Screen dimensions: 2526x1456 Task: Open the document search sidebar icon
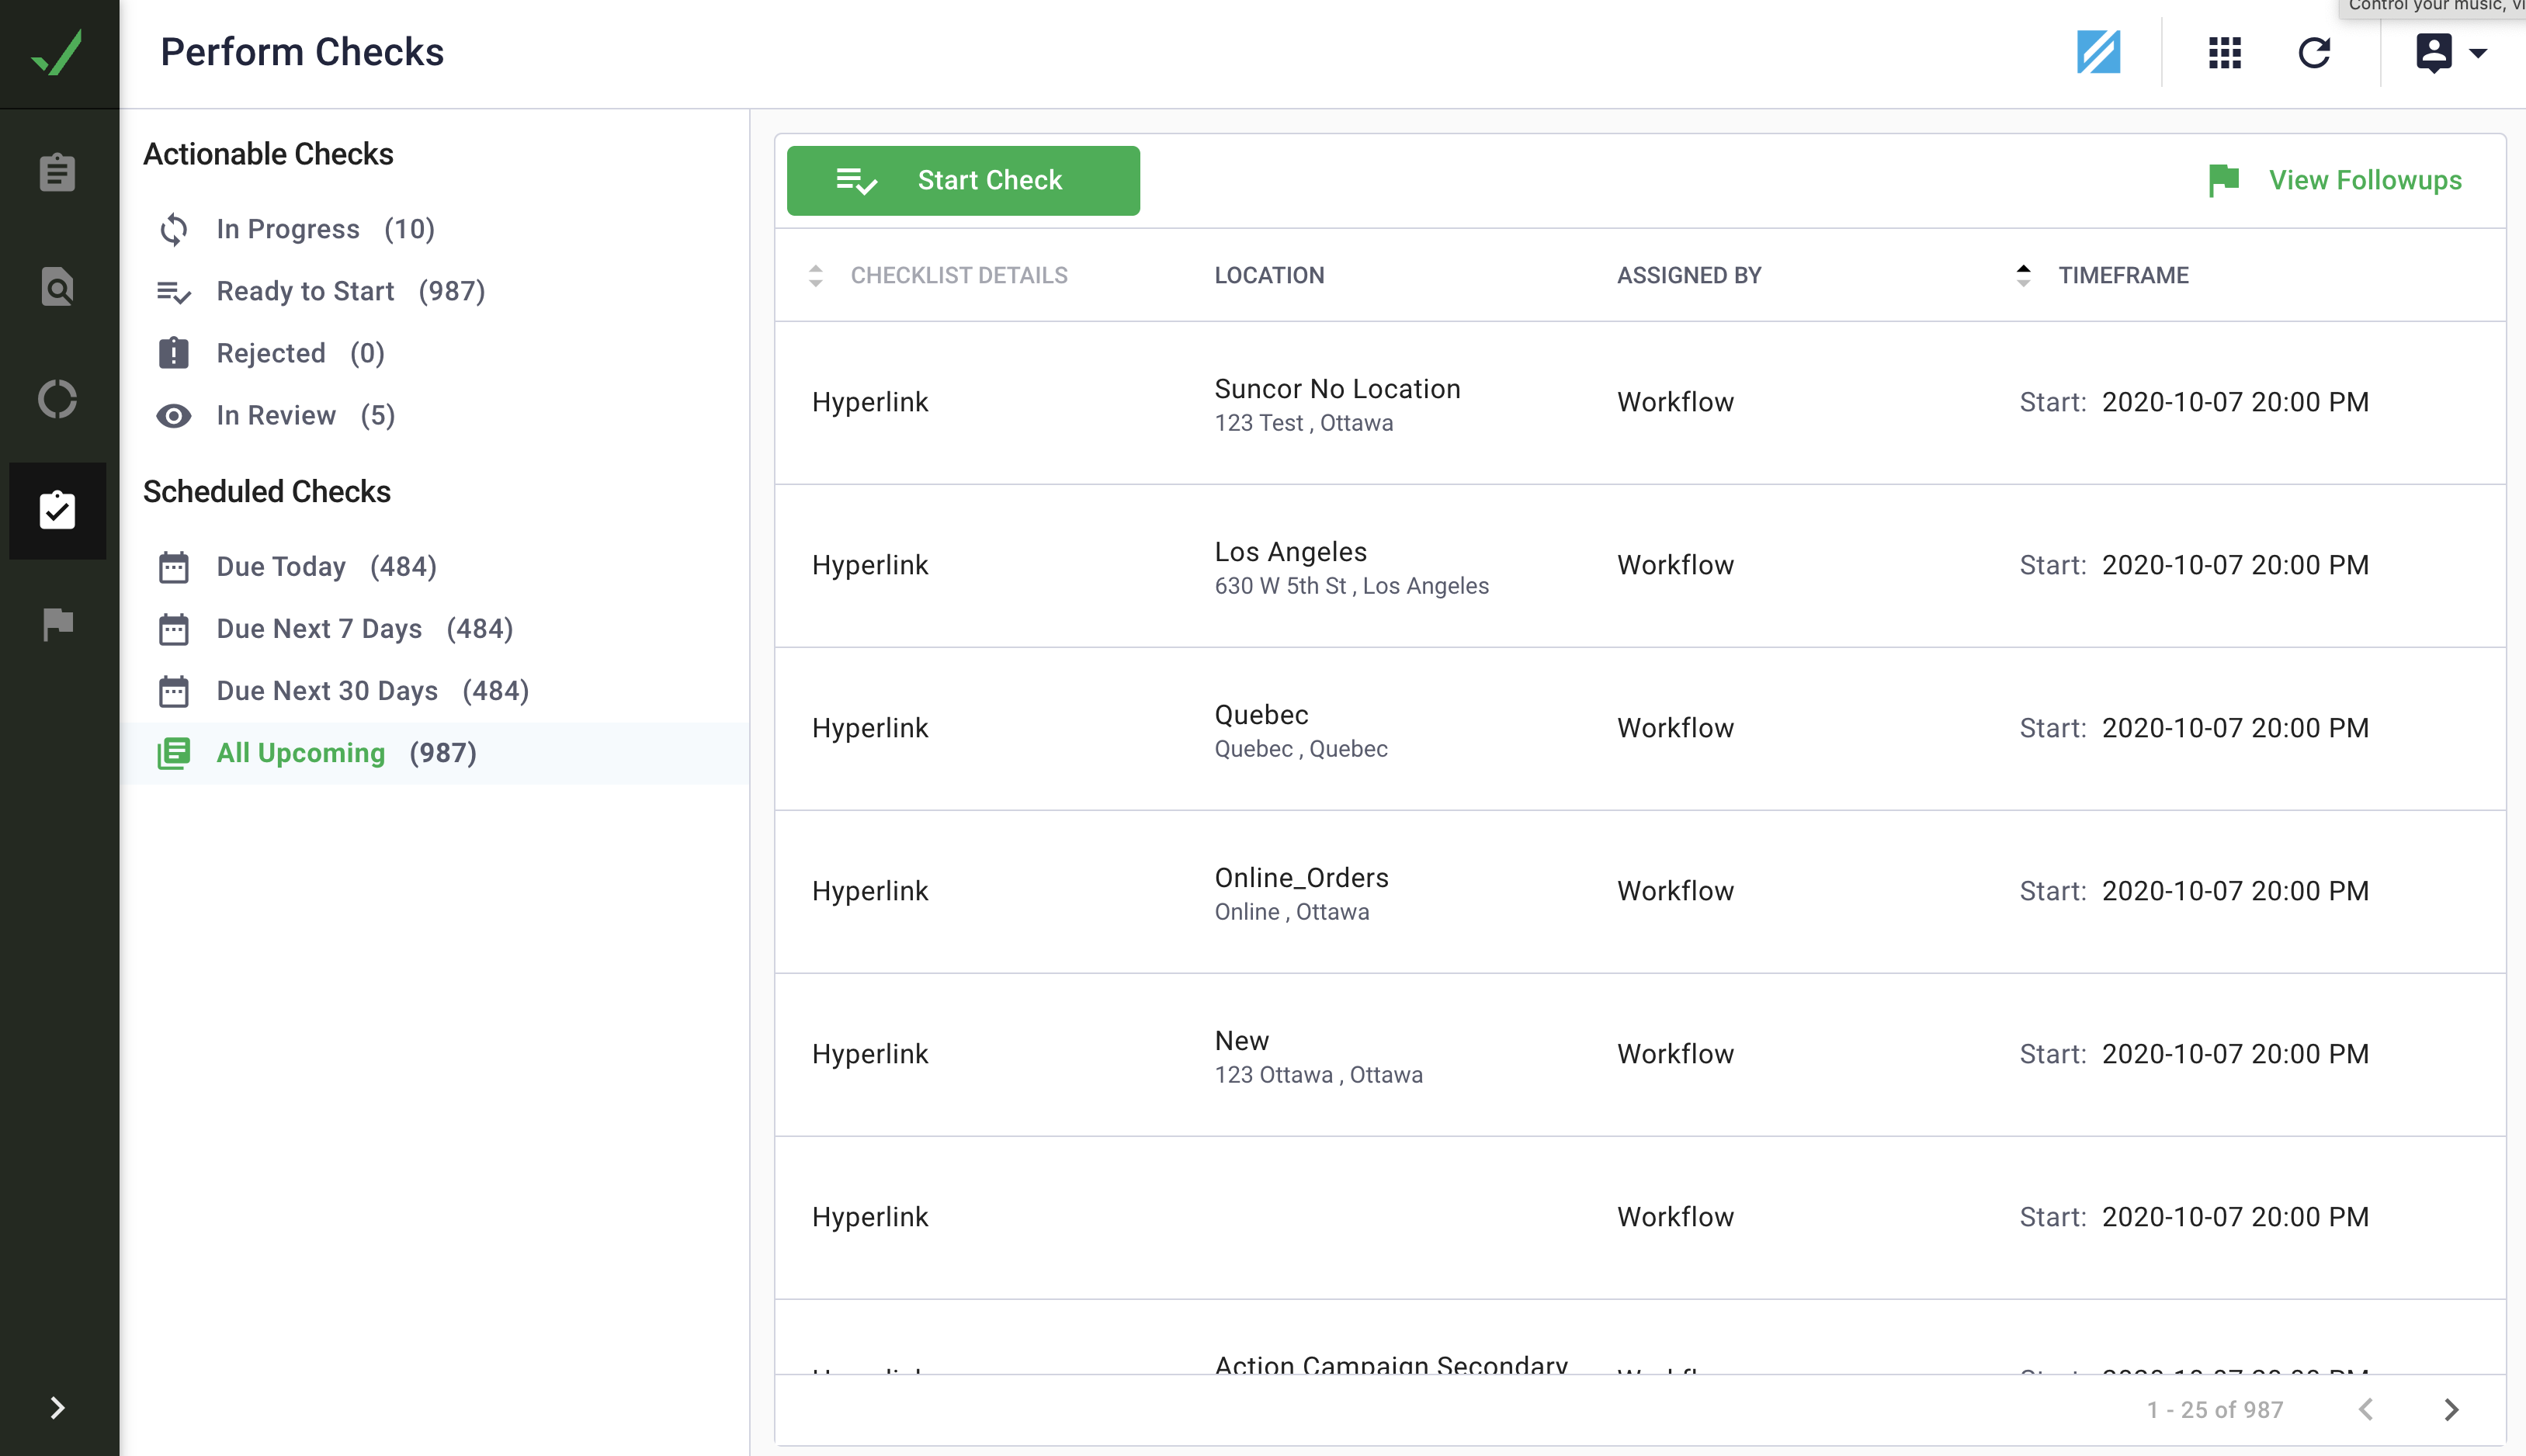[x=57, y=287]
